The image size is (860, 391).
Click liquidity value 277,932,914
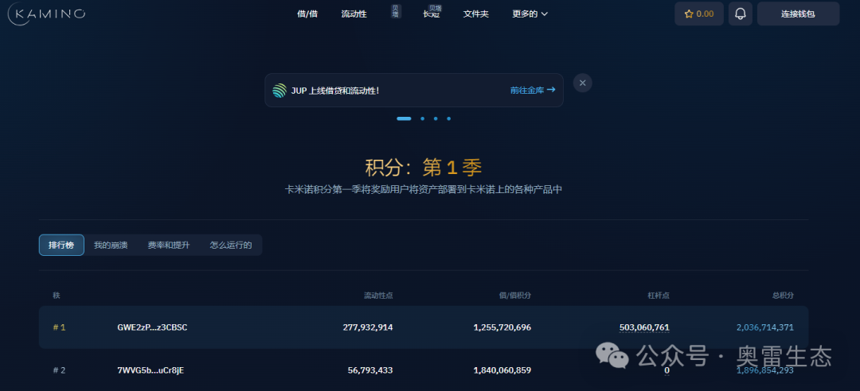tap(367, 327)
